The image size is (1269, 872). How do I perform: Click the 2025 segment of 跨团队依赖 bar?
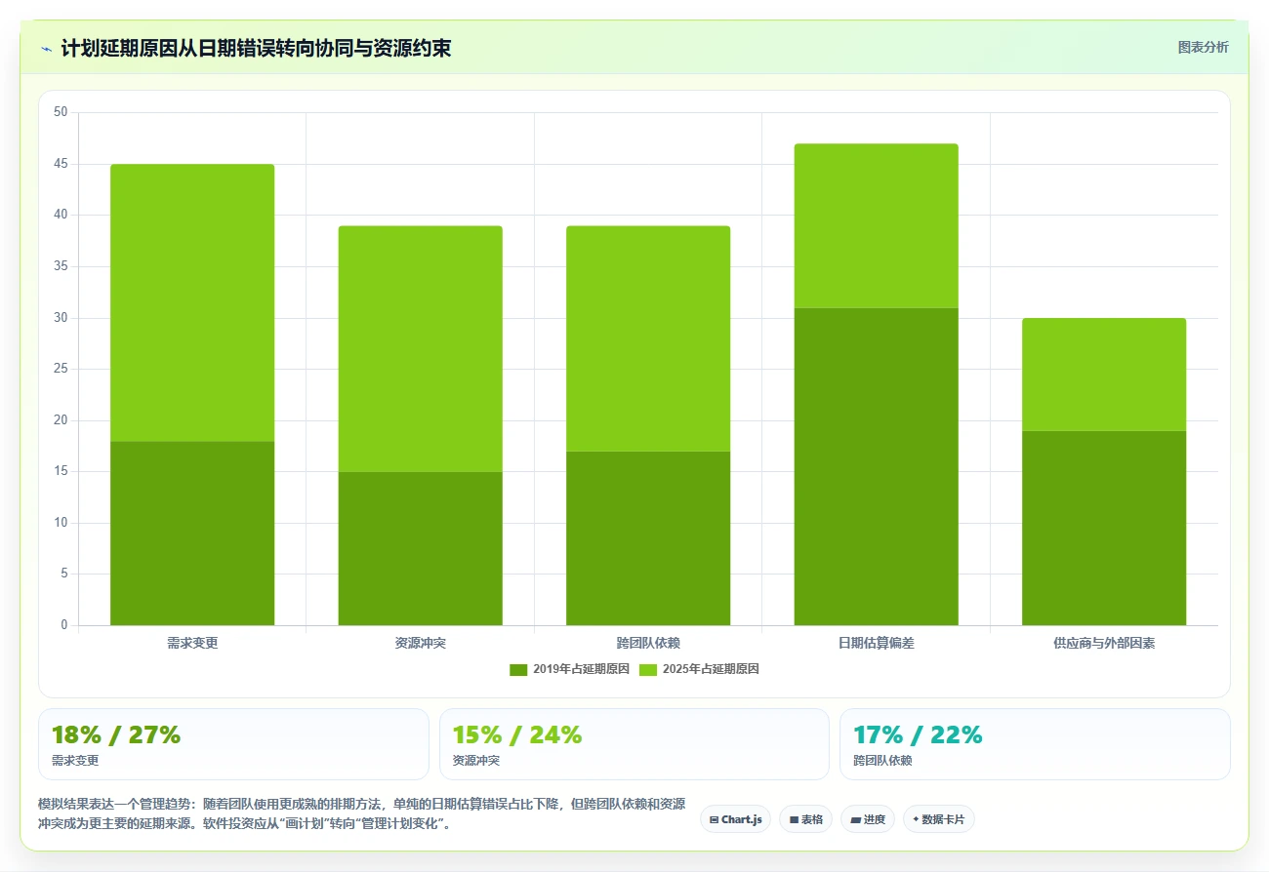648,337
